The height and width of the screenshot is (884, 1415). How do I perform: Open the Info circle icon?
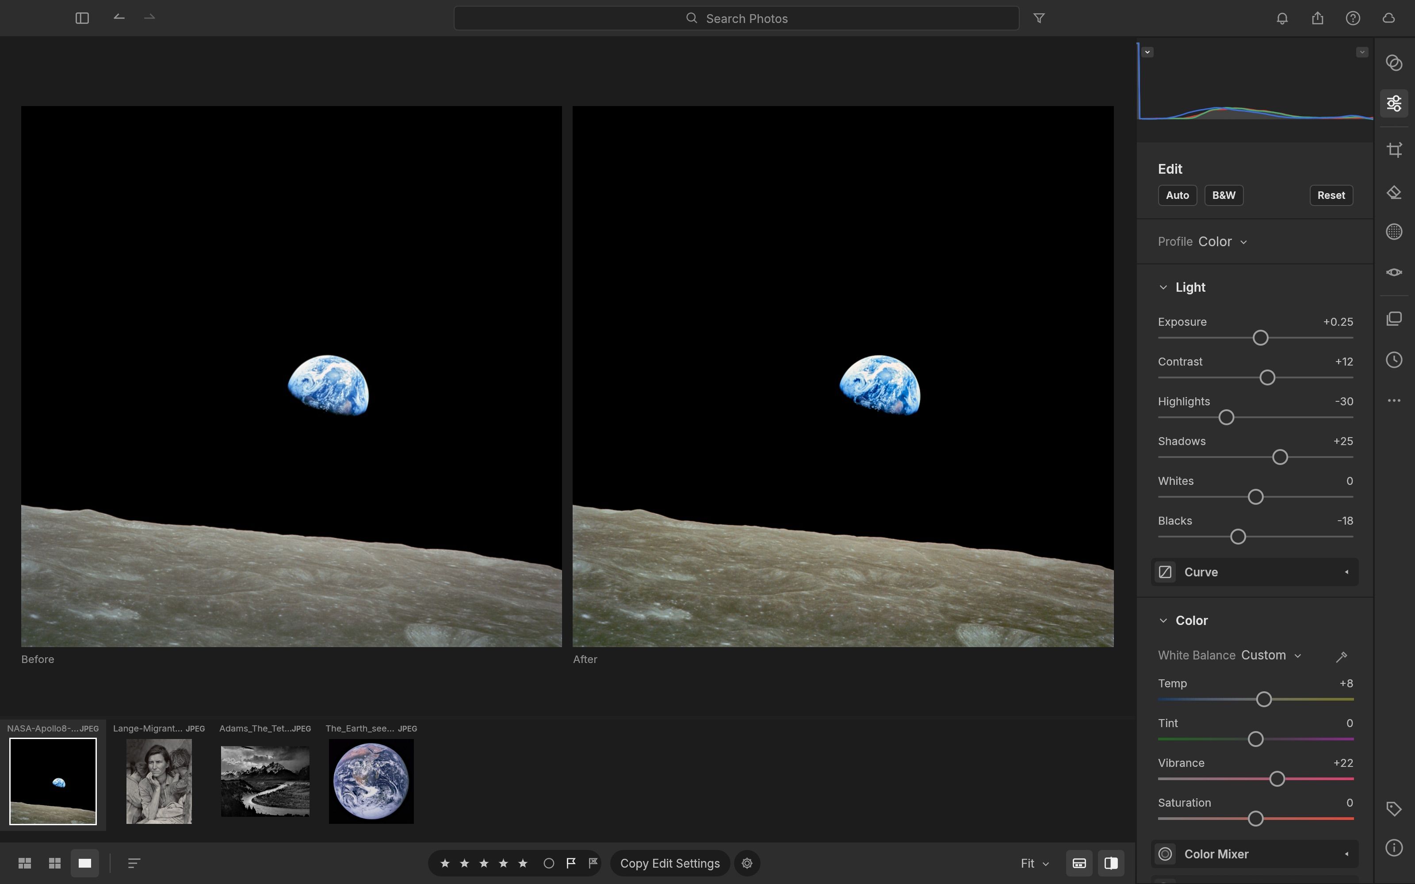1394,848
